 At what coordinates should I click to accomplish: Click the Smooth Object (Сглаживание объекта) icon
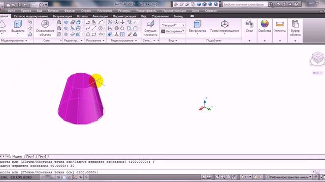45,24
